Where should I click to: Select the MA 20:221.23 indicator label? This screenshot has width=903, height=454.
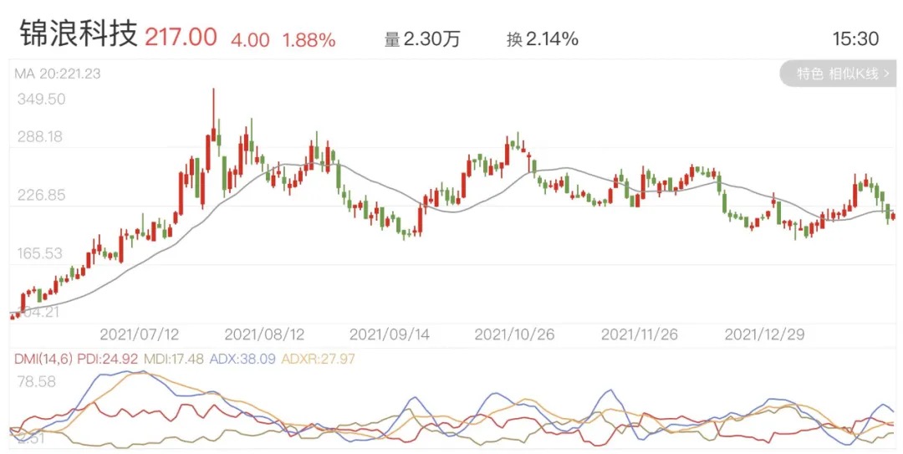coord(57,74)
